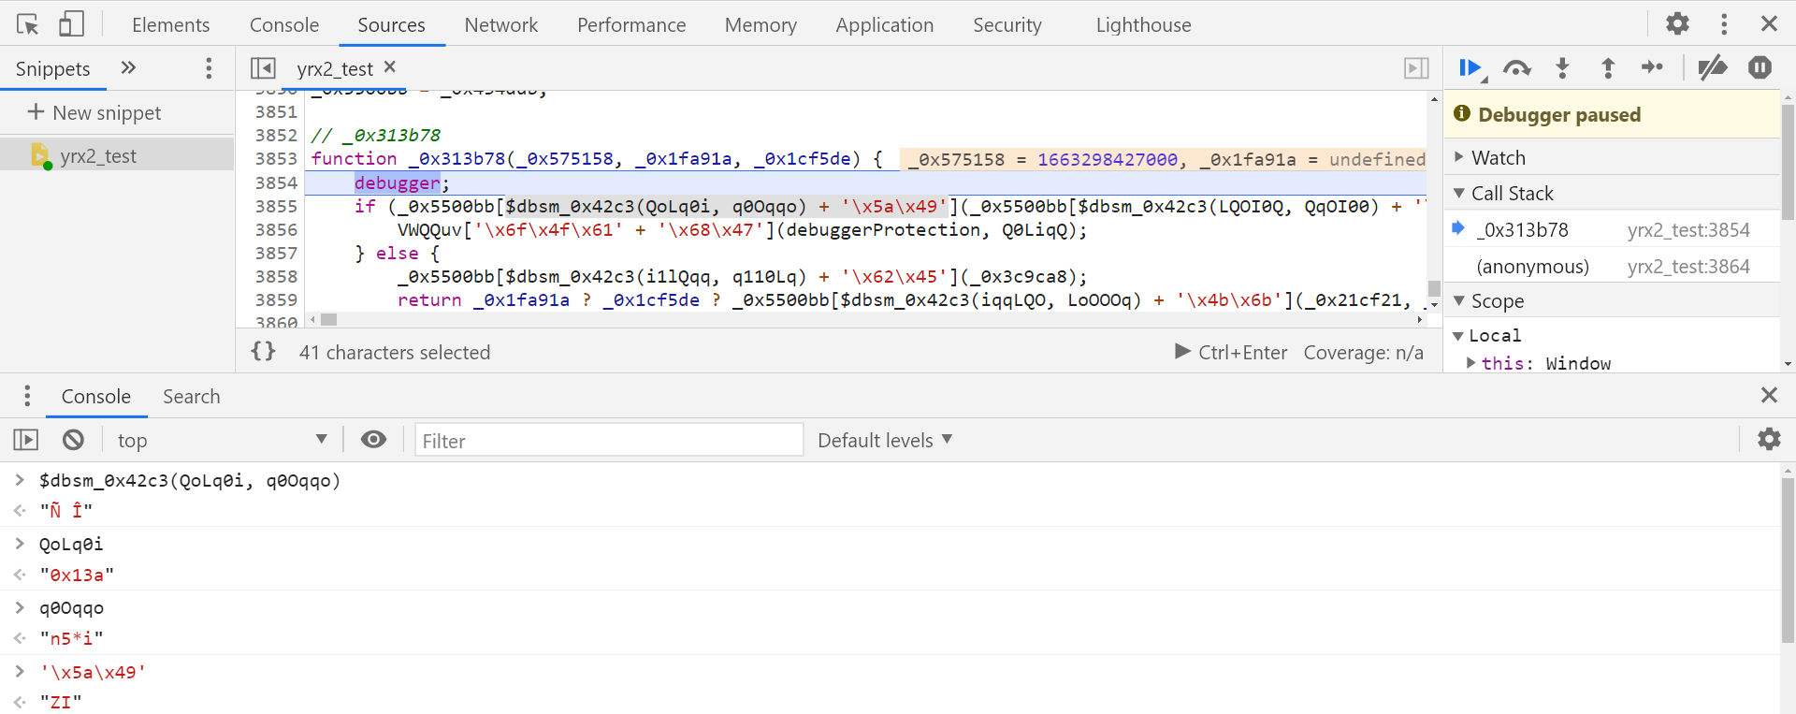Step into next function call
Viewport: 1796px width, 714px height.
[1562, 67]
